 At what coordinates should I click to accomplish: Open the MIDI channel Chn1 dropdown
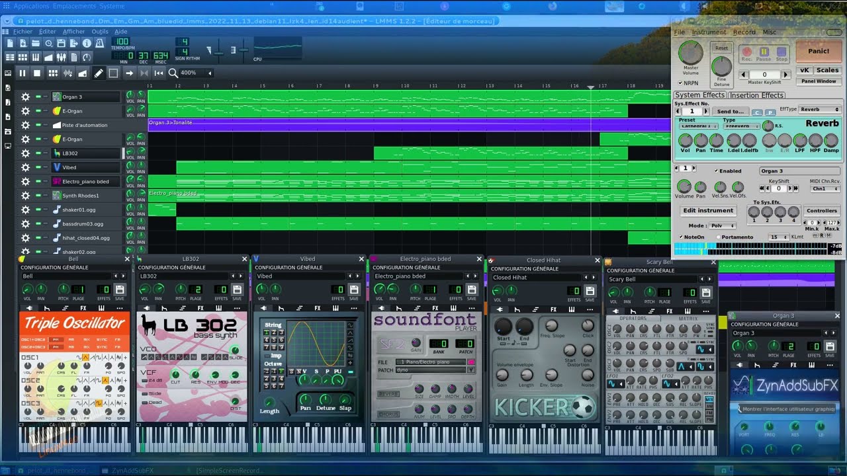coord(825,189)
